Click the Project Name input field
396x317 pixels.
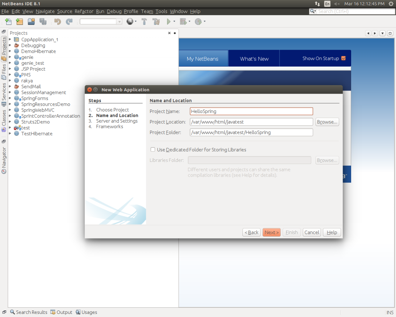click(x=251, y=111)
